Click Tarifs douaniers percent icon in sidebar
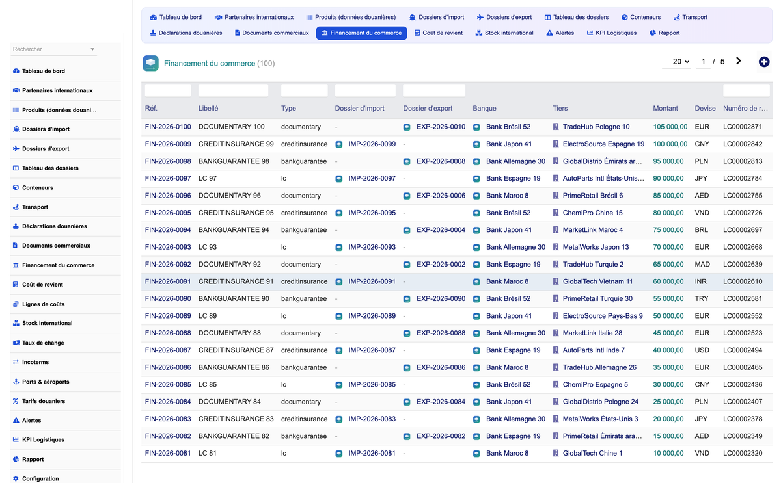781x483 pixels. [16, 401]
